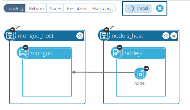Image resolution: width=190 pixels, height=110 pixels.
Task: Open the Nodes tab
Action: pos(56,8)
